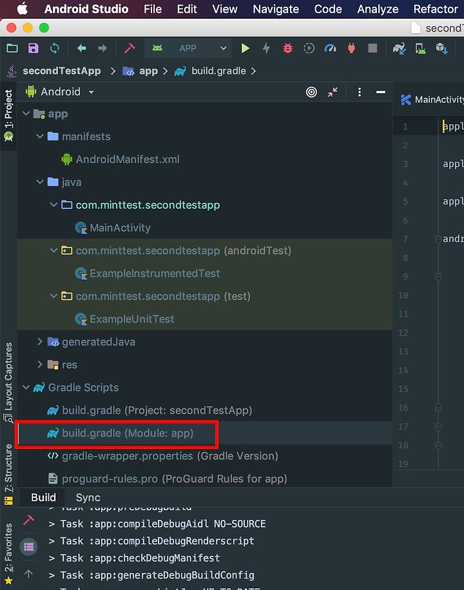This screenshot has width=464, height=590.
Task: Open the File menu
Action: (153, 8)
